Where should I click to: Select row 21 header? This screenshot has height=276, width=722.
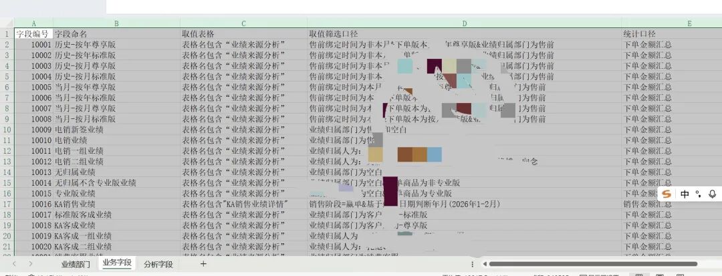click(x=7, y=246)
